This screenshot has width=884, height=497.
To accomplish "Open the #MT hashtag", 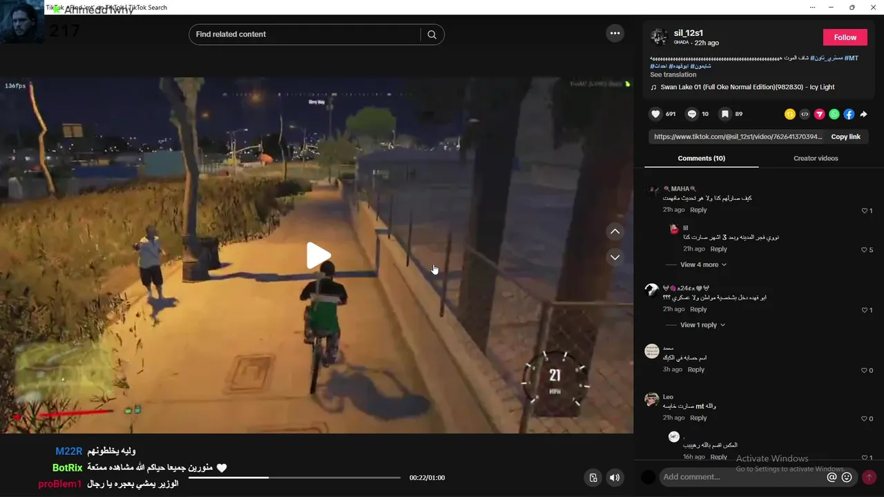I will (x=851, y=58).
